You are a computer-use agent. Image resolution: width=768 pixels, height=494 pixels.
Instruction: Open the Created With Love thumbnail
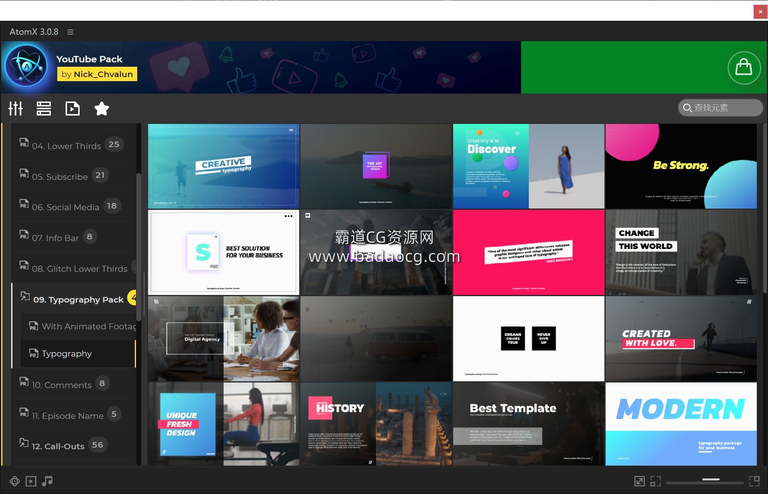[x=681, y=339]
